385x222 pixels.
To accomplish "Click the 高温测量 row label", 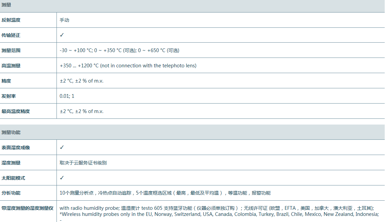I will (x=11, y=66).
